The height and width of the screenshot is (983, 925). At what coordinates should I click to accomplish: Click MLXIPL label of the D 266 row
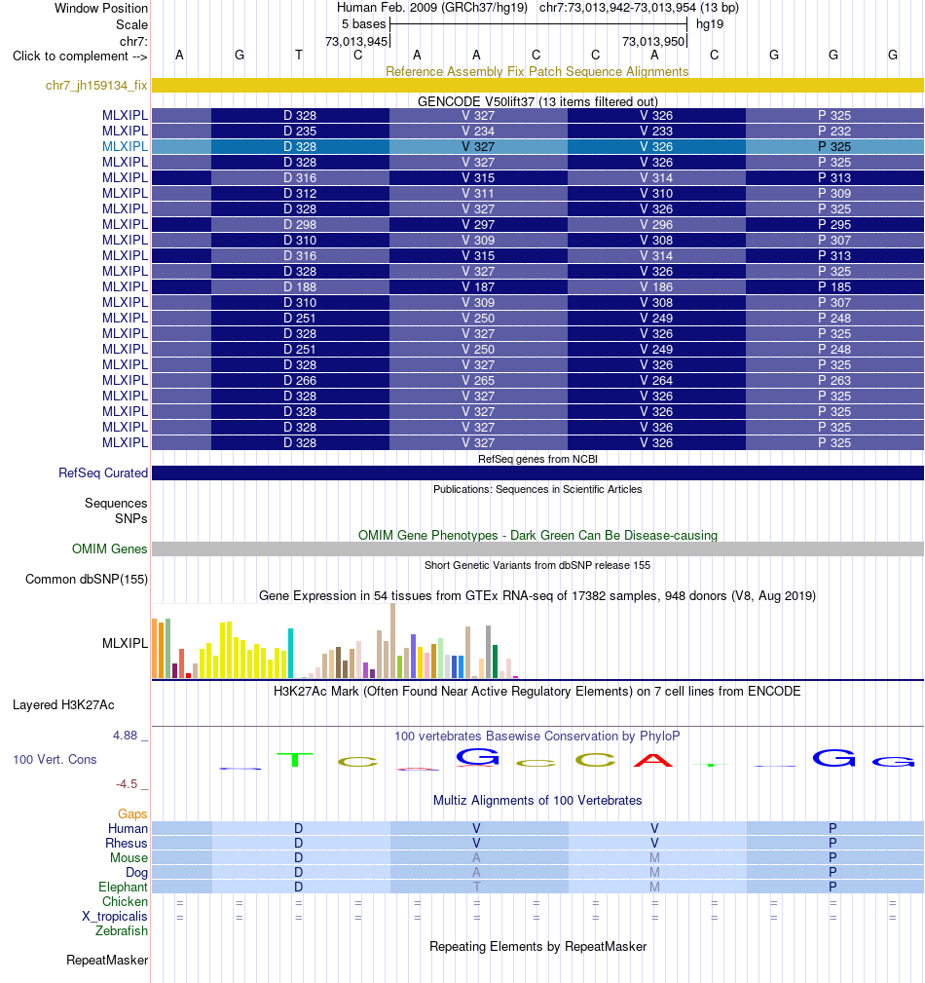tap(125, 381)
